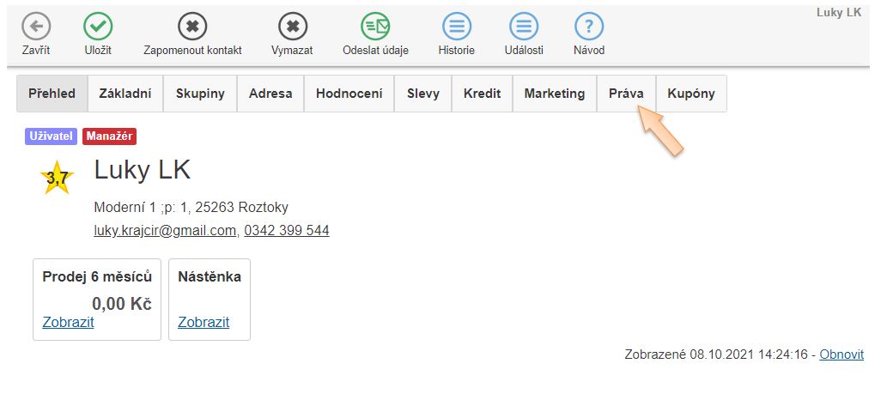Open the Události icon
This screenshot has height=412, width=887.
[x=524, y=27]
